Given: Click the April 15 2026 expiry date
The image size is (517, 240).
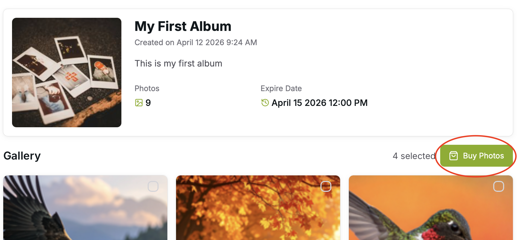Looking at the screenshot, I should pyautogui.click(x=319, y=103).
